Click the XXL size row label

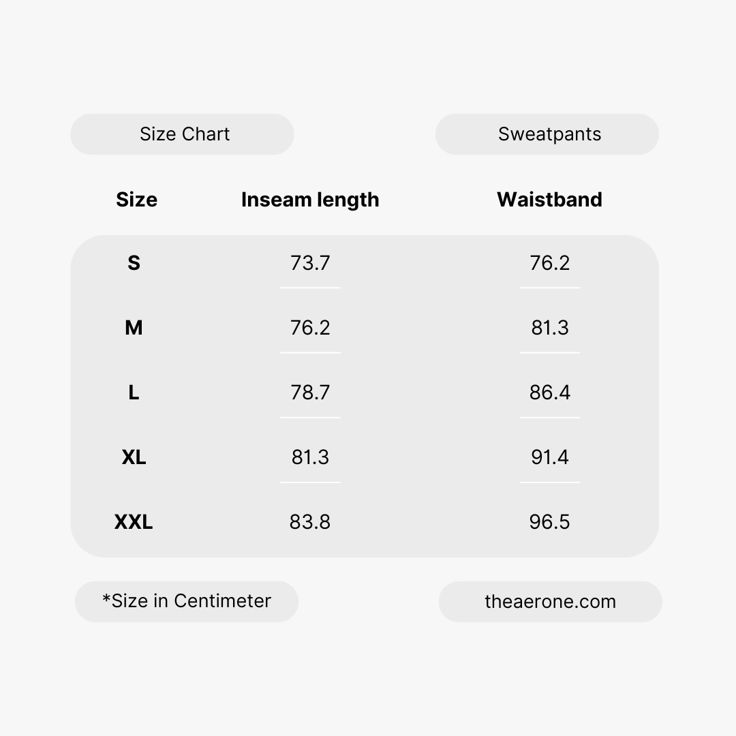pos(134,522)
